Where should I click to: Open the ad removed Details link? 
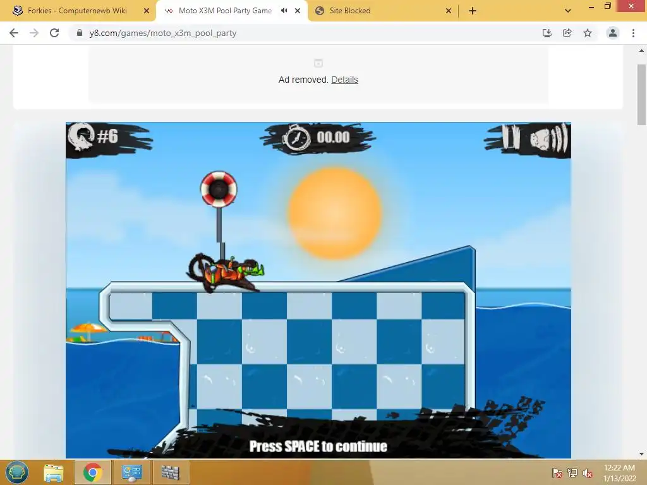[344, 80]
